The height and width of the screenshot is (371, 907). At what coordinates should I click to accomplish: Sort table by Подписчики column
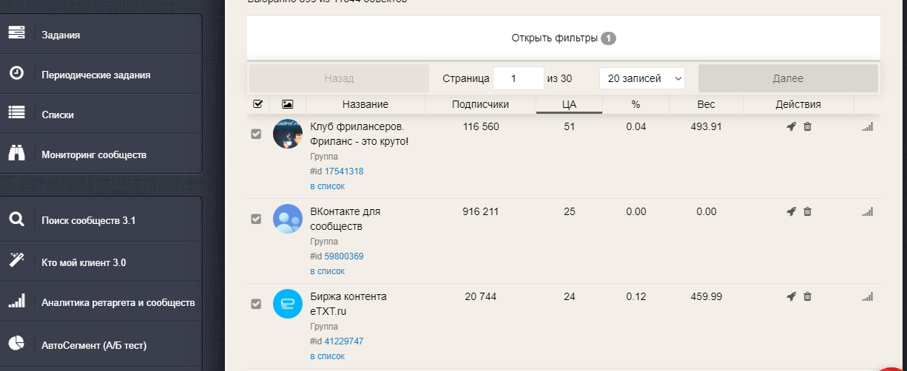click(x=480, y=104)
